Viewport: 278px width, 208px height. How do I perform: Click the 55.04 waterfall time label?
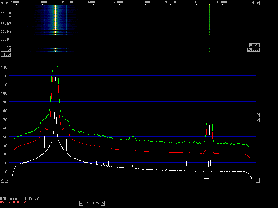point(6,32)
